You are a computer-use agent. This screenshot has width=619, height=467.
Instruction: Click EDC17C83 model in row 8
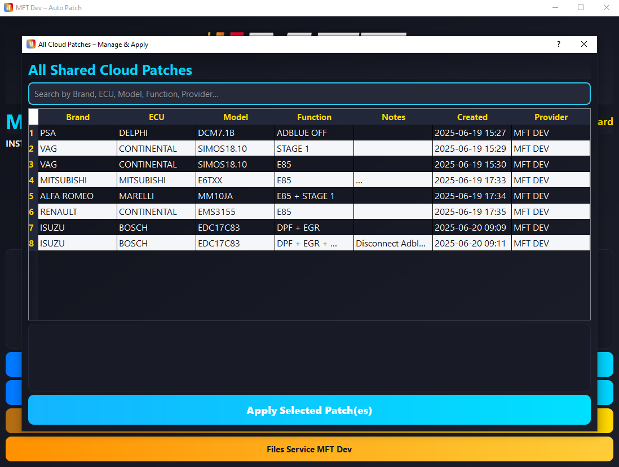(x=235, y=244)
